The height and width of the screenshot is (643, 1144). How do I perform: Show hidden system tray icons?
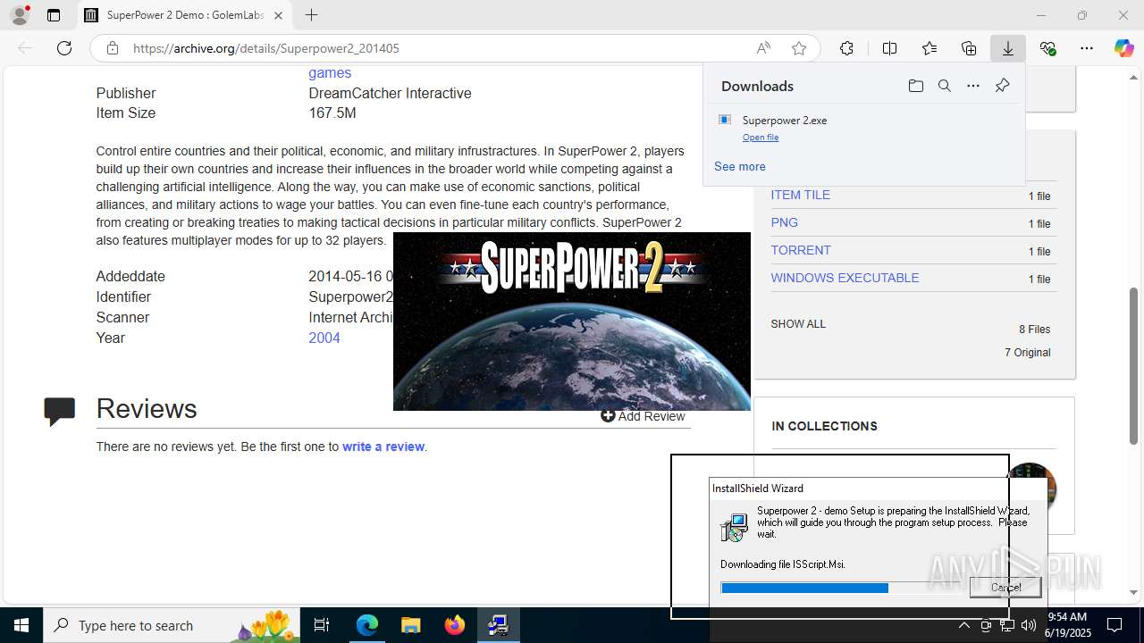(964, 625)
